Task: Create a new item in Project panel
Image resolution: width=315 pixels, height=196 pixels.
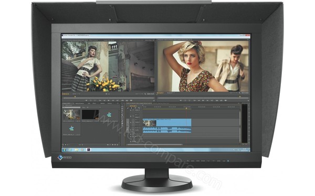Action: tap(115, 145)
